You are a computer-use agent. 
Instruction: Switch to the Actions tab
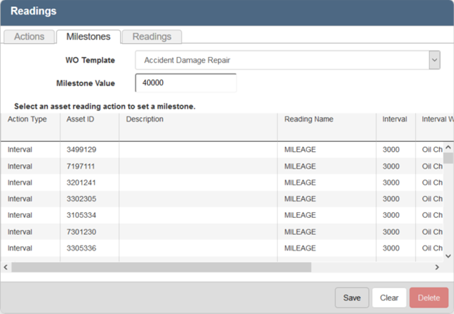click(29, 37)
